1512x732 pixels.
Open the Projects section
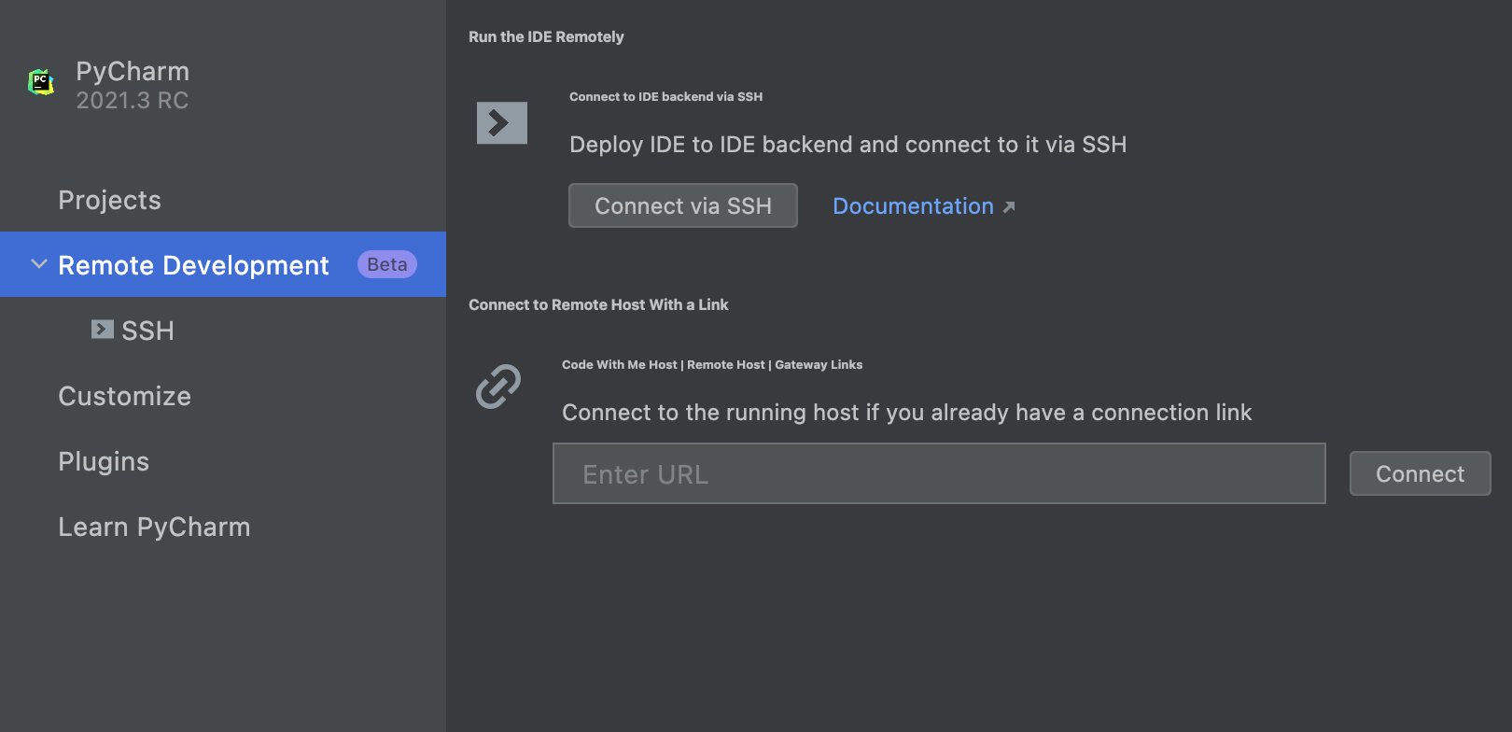[x=110, y=200]
